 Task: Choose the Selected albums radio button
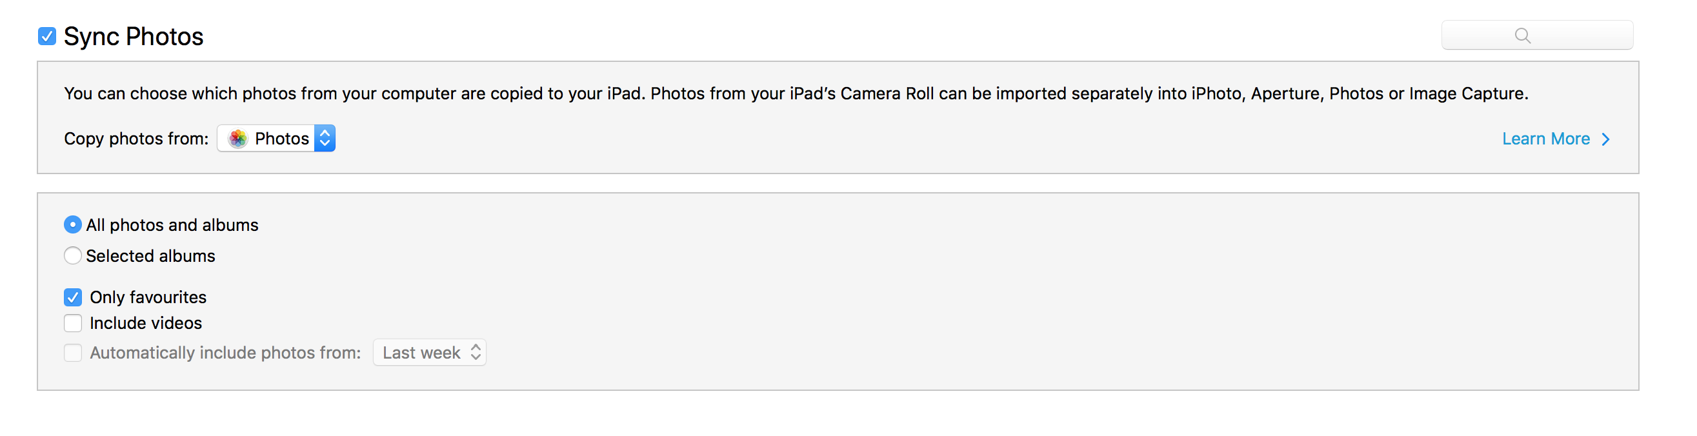72,255
